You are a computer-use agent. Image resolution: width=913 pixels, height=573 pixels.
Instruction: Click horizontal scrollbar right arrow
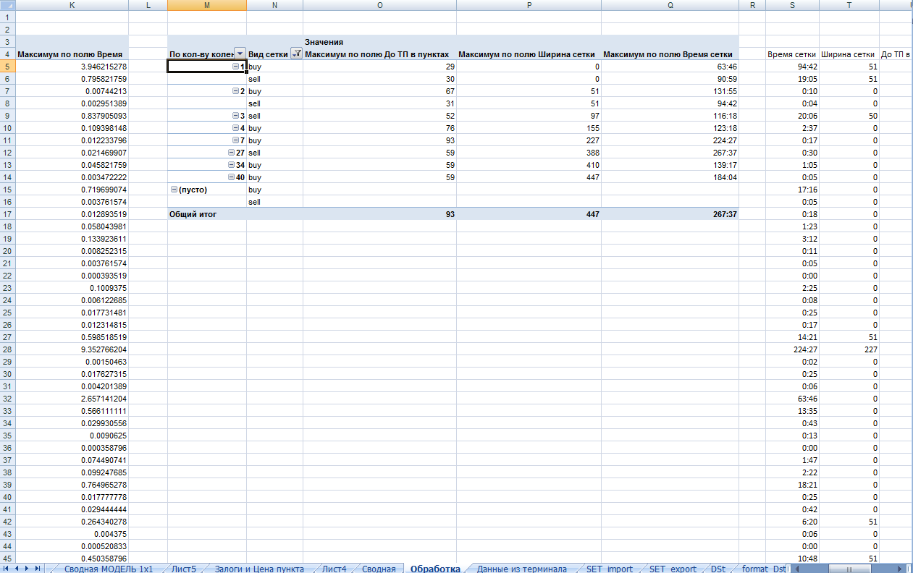900,569
